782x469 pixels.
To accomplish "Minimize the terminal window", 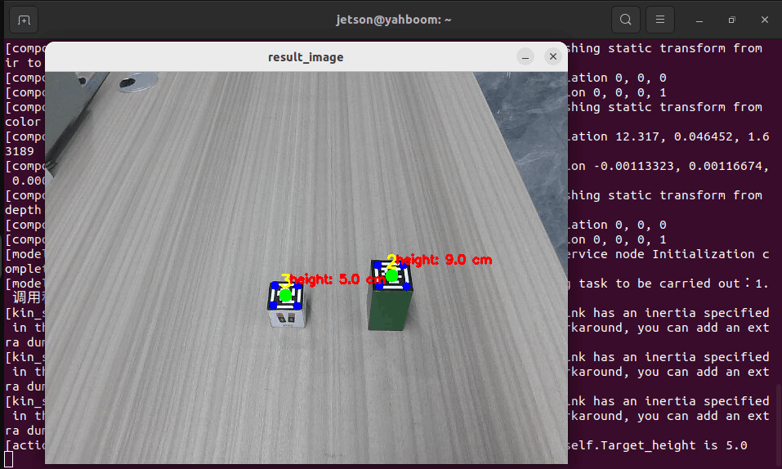I will [x=699, y=20].
